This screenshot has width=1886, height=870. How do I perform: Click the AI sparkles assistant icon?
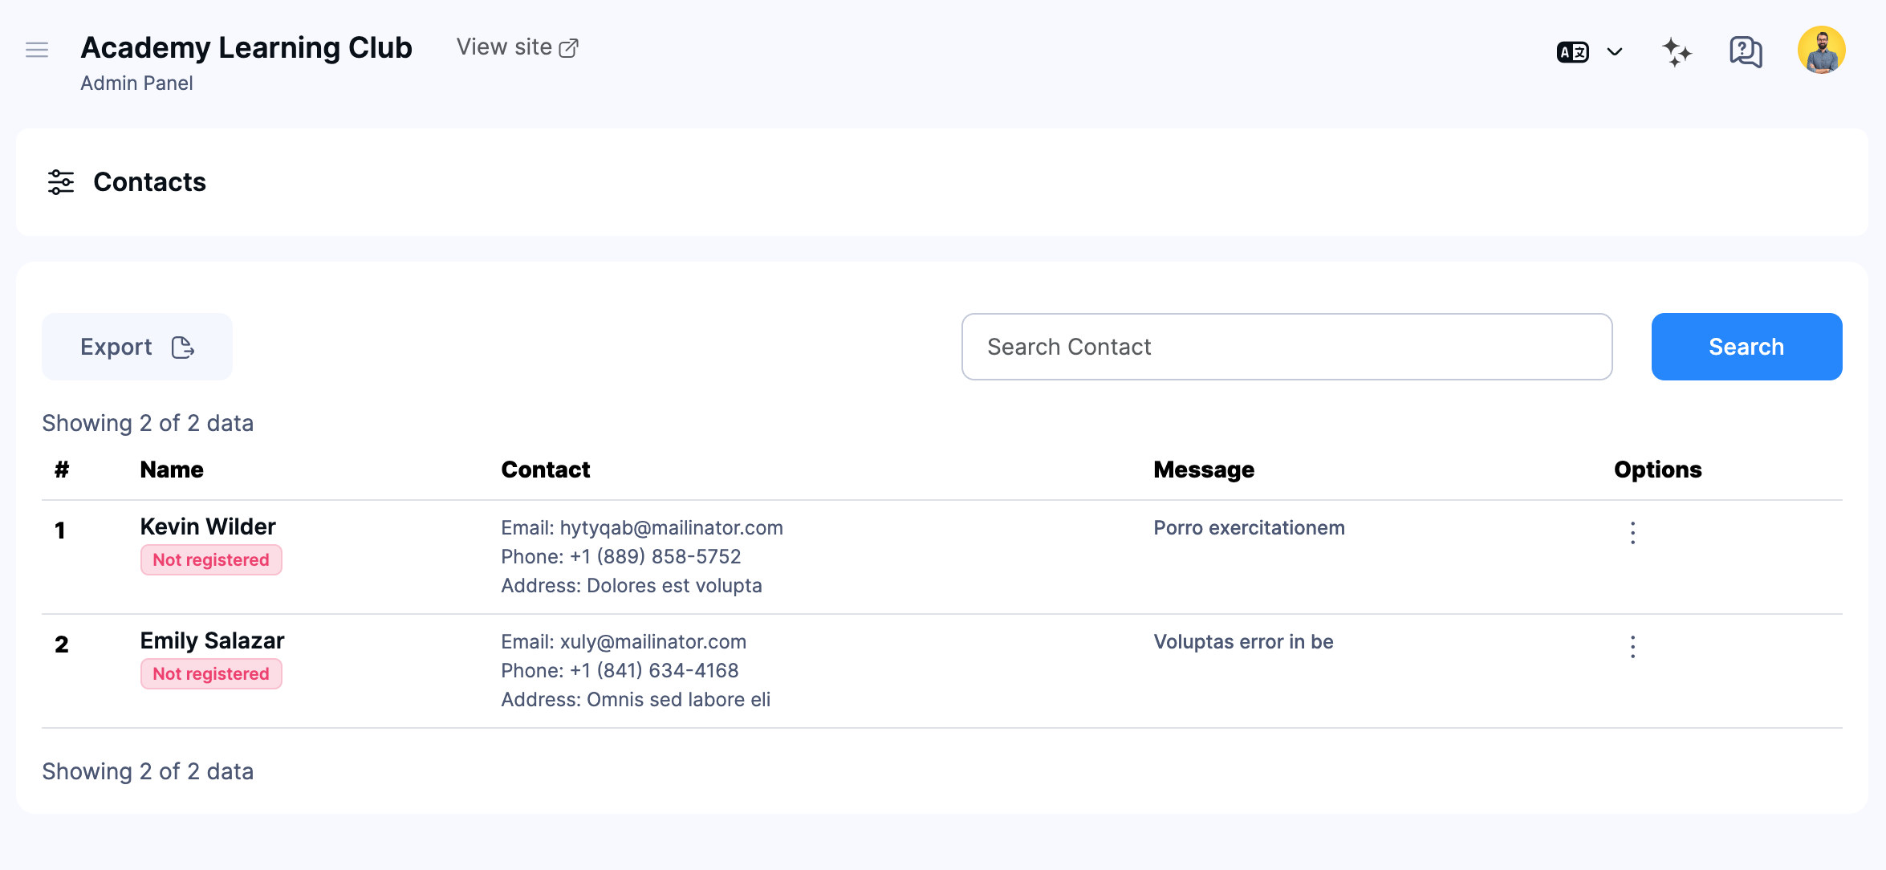(1677, 51)
